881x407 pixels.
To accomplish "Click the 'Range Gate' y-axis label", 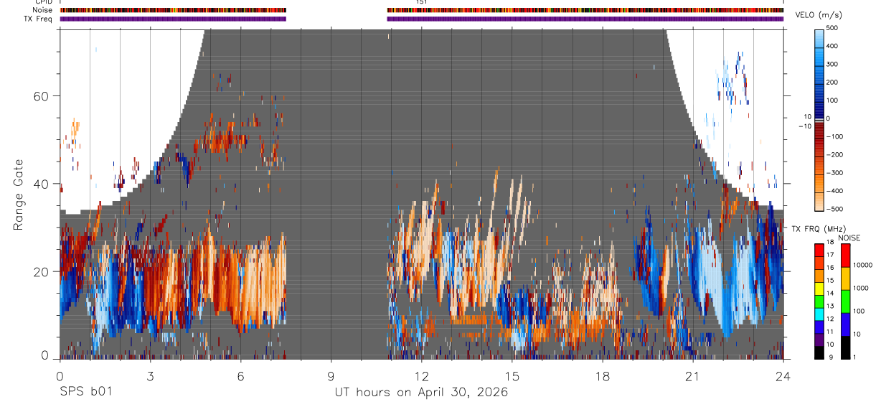I will (x=18, y=195).
